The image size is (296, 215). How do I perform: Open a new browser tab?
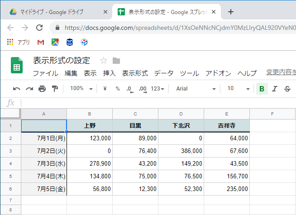tap(231, 12)
